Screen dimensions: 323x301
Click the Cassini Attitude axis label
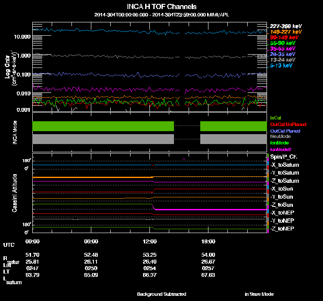tap(14, 193)
